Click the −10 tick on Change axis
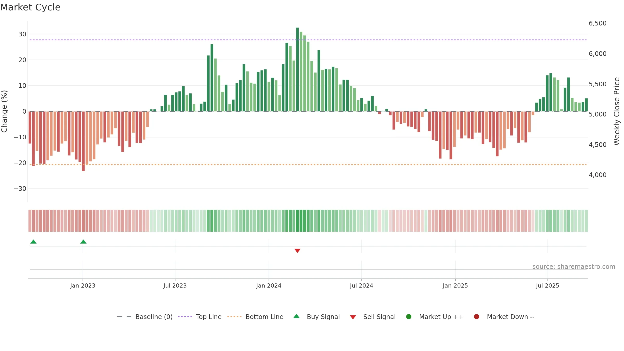624x351 pixels. click(x=20, y=137)
